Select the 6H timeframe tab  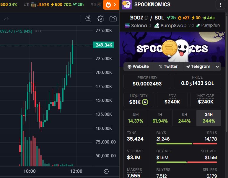point(184,118)
